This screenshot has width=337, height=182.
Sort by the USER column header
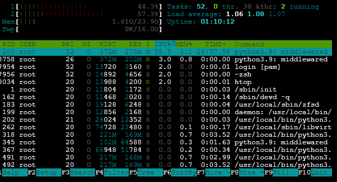28,44
